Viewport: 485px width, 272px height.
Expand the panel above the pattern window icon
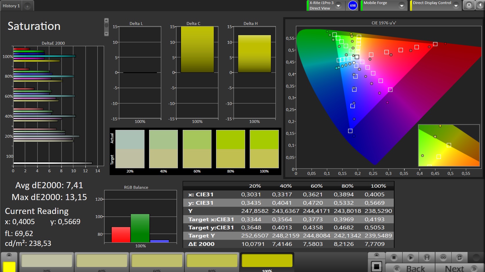(x=377, y=255)
